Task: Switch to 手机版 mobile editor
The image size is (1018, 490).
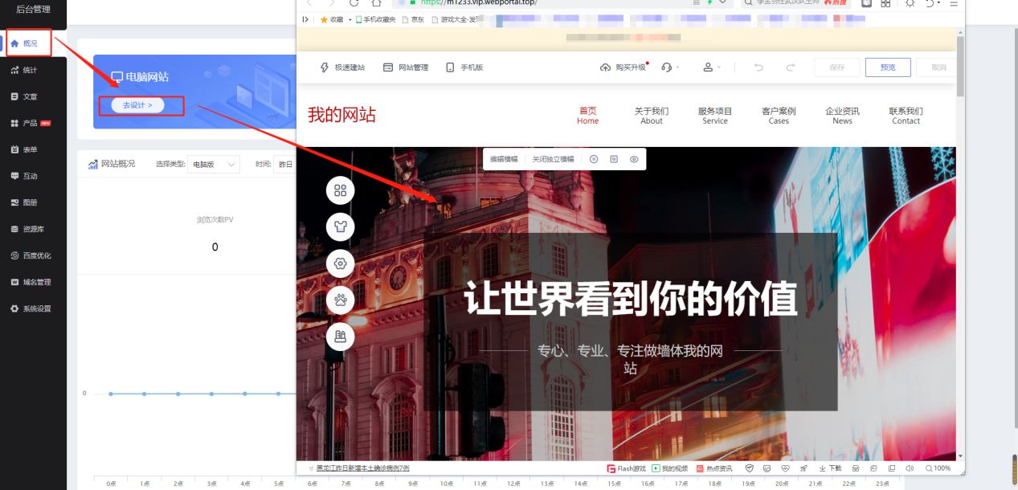Action: click(464, 67)
